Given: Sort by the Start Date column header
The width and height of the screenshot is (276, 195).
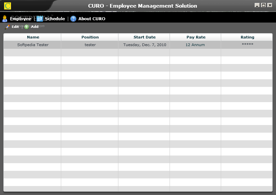Looking at the screenshot, I should (x=144, y=37).
